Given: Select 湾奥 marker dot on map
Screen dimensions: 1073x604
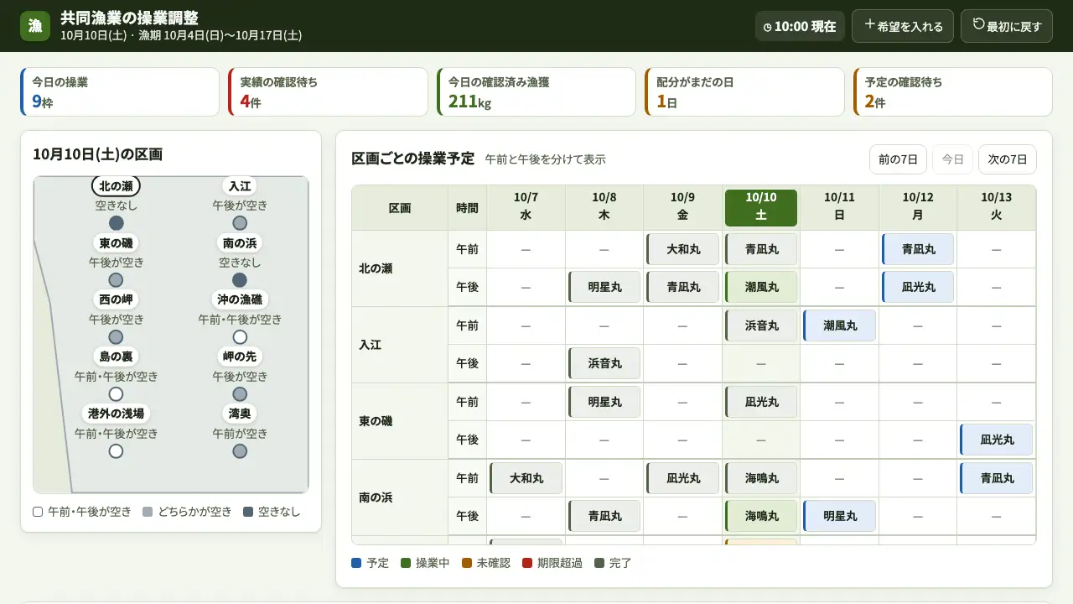Looking at the screenshot, I should (x=240, y=451).
